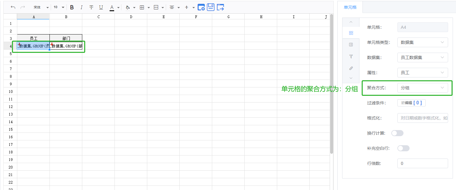The width and height of the screenshot is (456, 190).
Task: Click the 单元格 A4 reference field
Action: [x=423, y=27]
